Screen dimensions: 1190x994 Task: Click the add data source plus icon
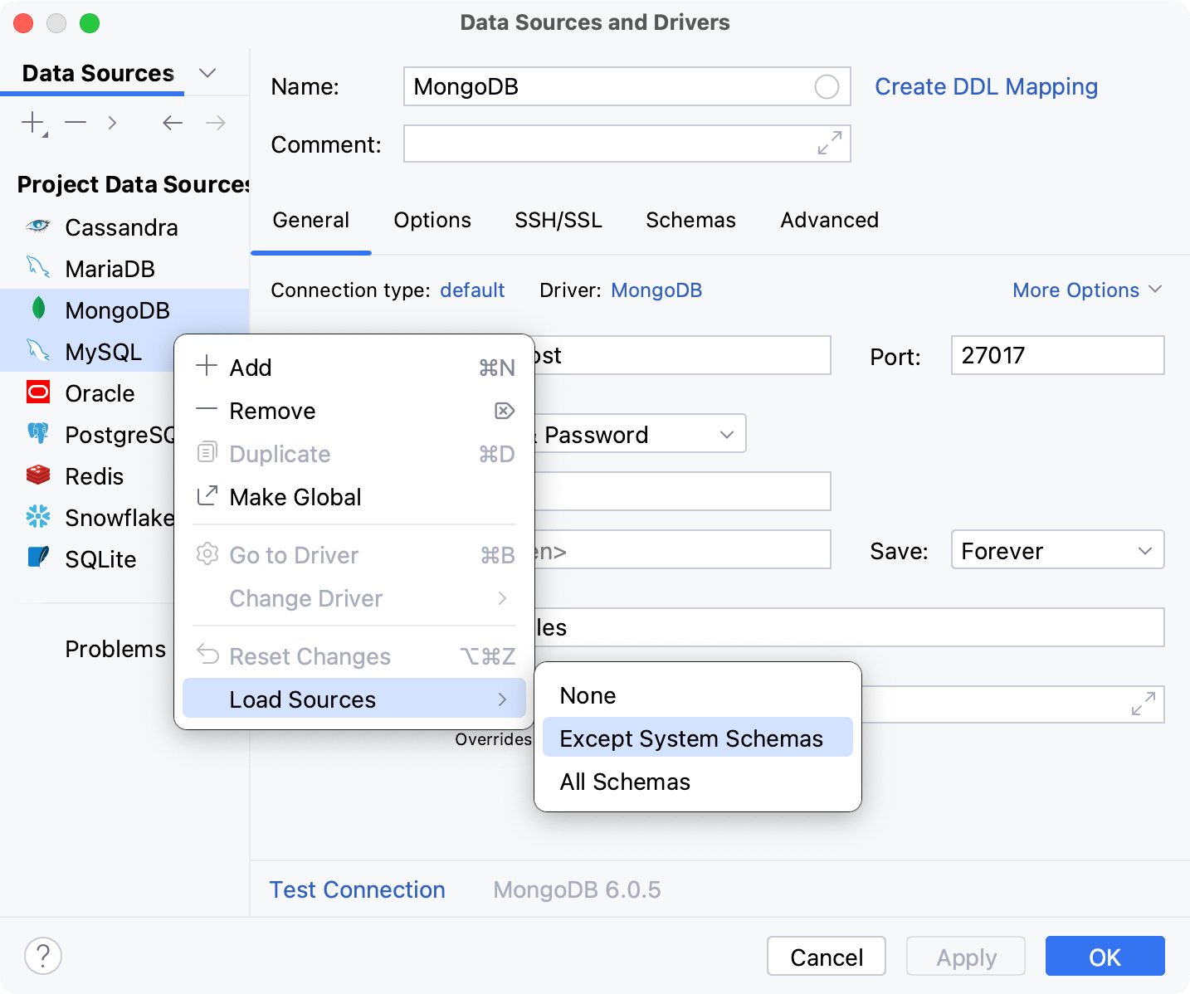coord(31,122)
